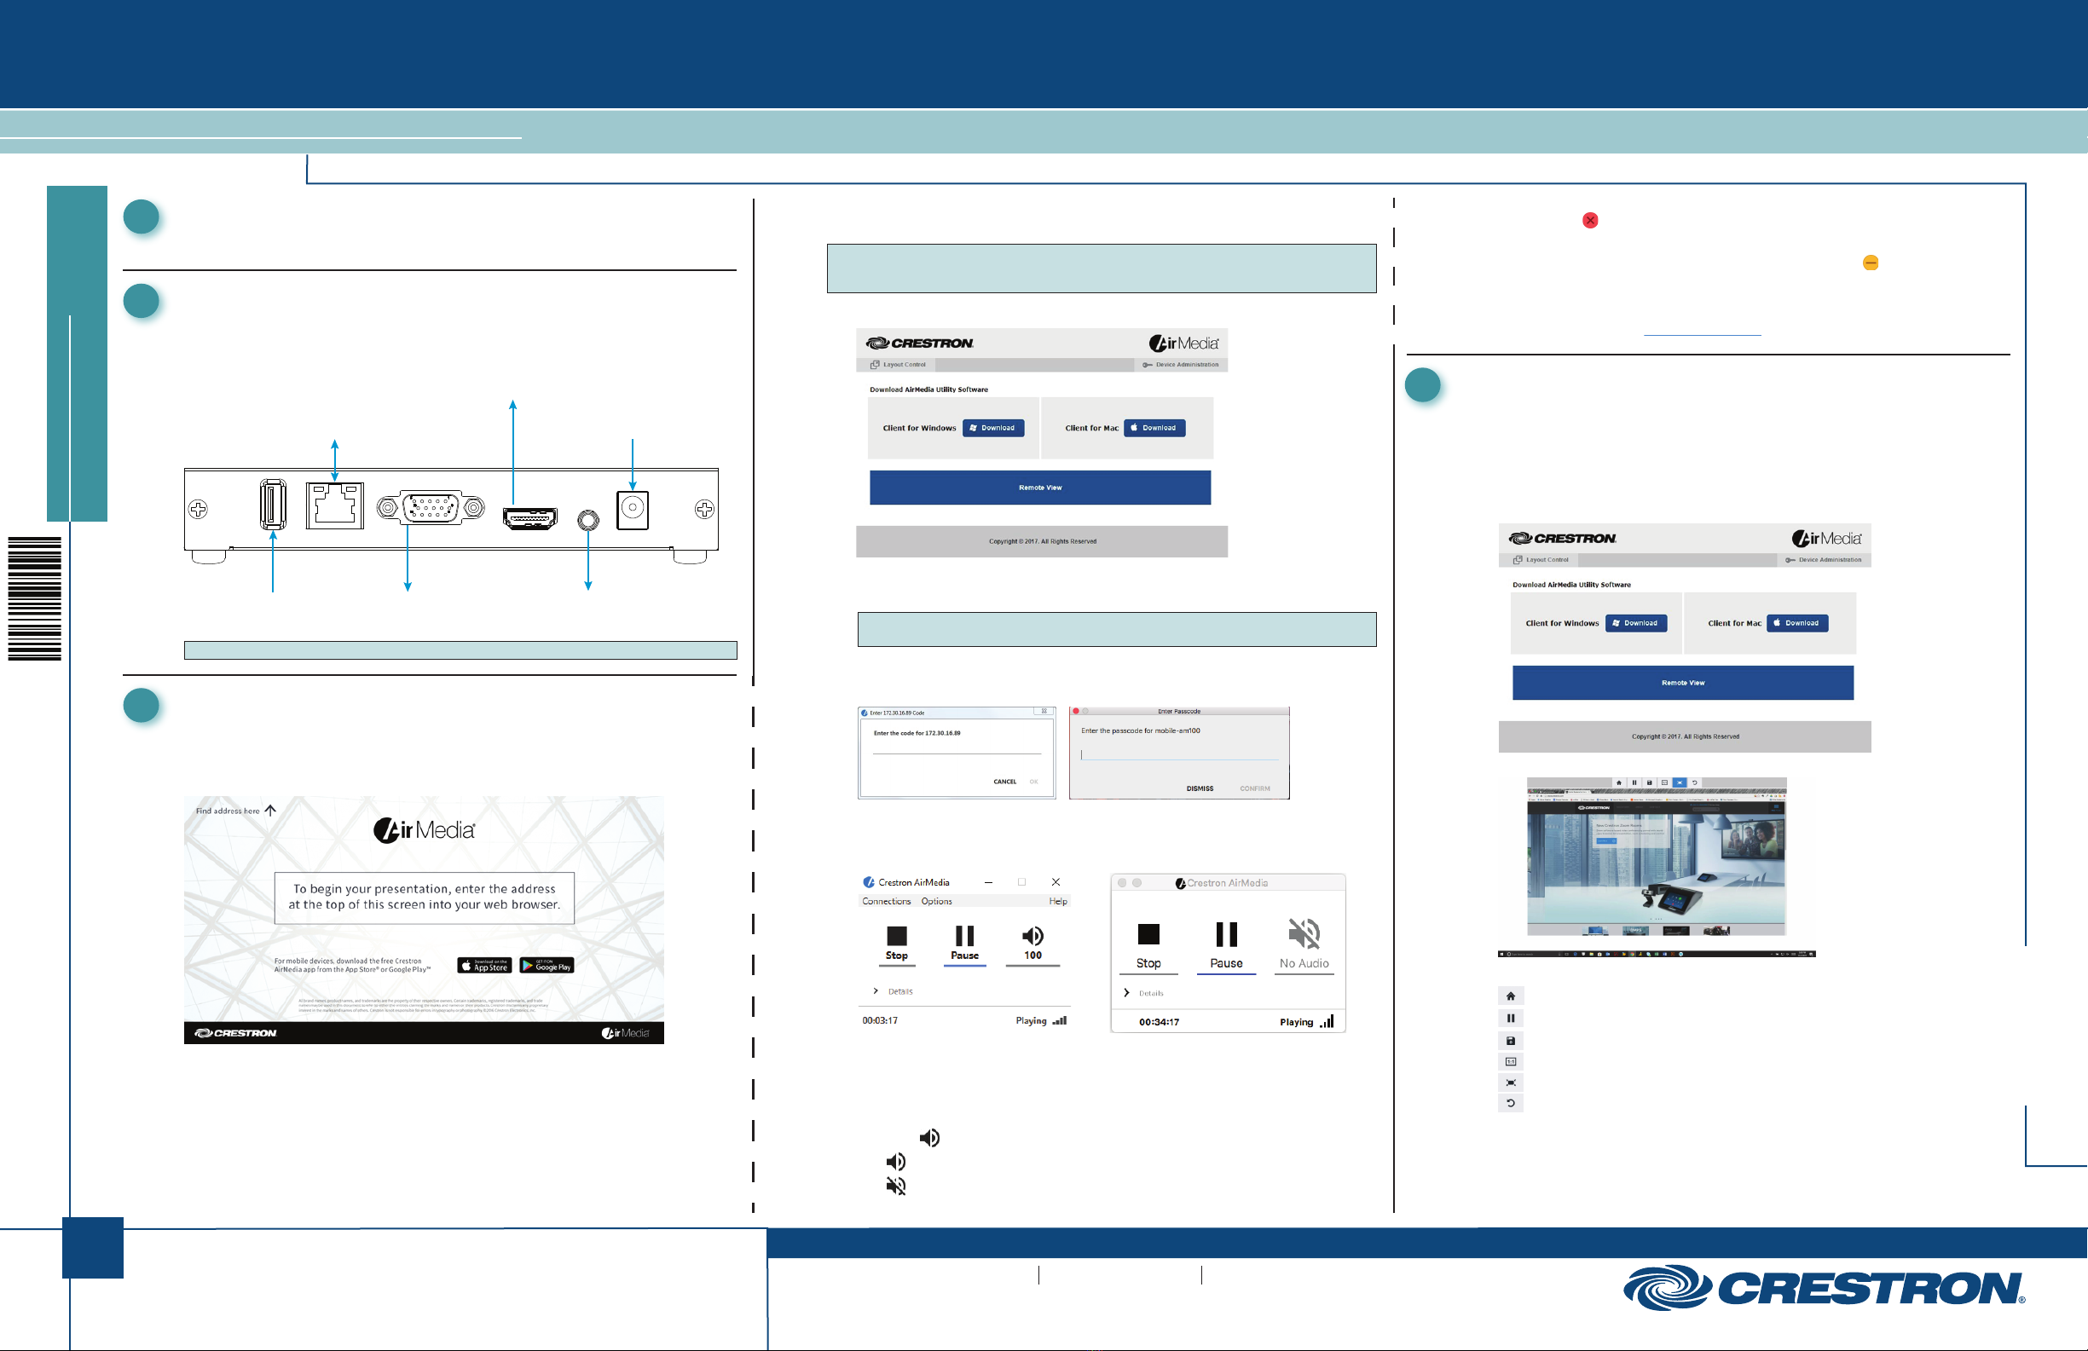Click the "To begin your presentation" message box

[425, 898]
